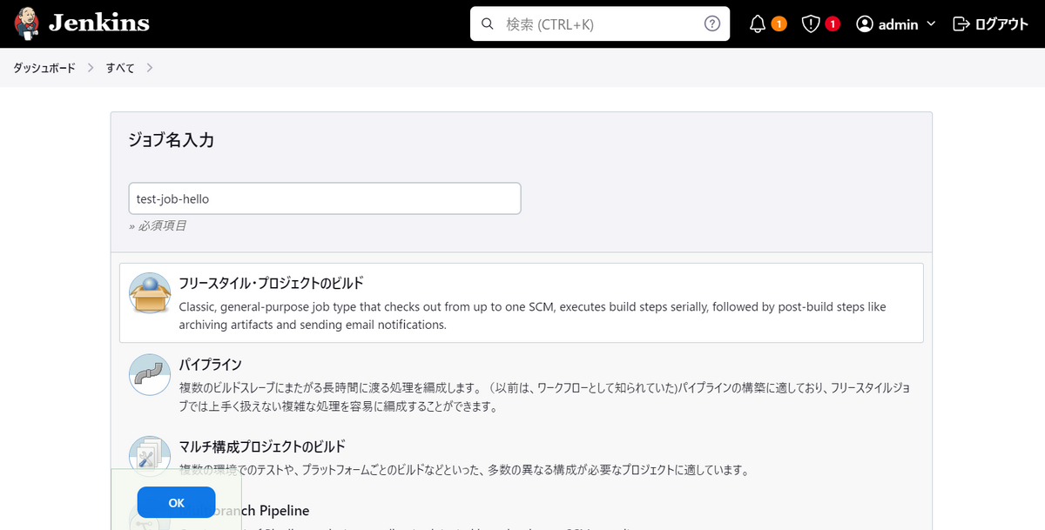
Task: Click the security warning count badge
Action: (x=833, y=24)
